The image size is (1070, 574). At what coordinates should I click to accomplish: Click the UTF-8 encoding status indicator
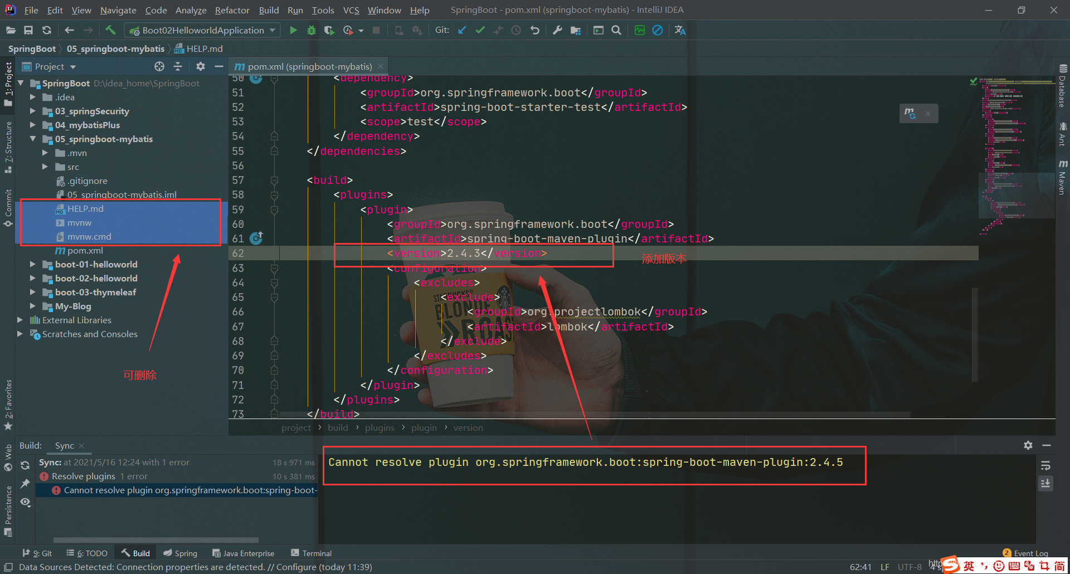click(909, 567)
